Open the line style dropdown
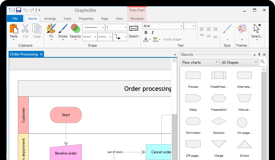Screen dimensions: 275x160 [94, 27]
